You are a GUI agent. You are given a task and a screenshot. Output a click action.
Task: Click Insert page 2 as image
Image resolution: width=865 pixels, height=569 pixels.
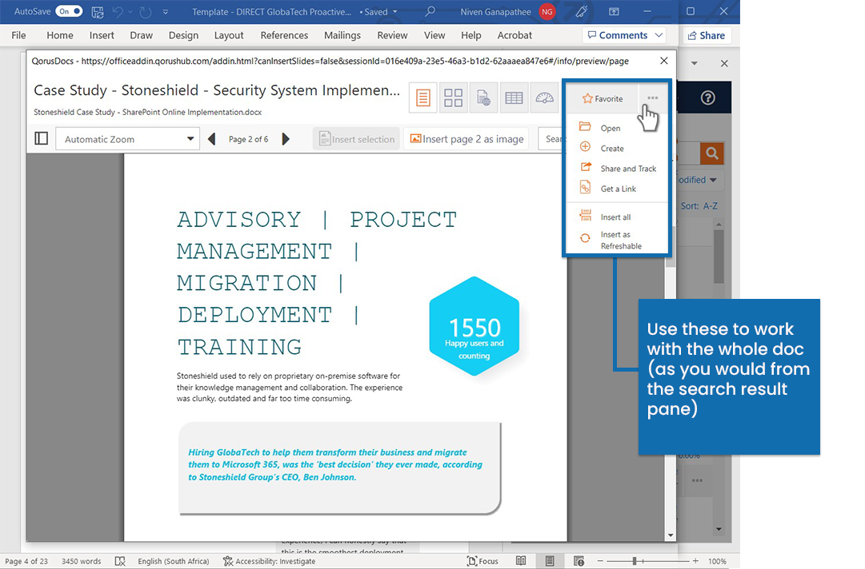pos(467,138)
